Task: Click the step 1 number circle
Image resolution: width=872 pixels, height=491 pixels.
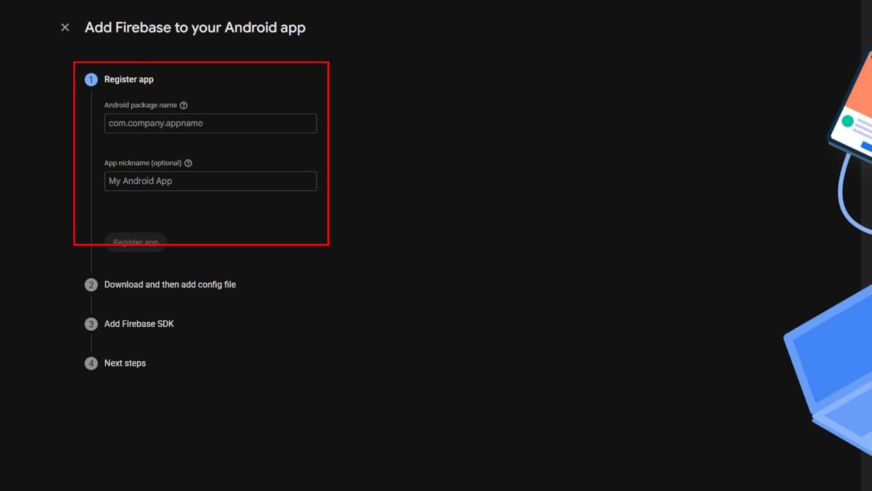Action: pyautogui.click(x=91, y=80)
